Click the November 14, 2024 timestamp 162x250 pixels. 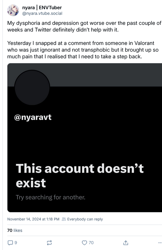point(33,219)
